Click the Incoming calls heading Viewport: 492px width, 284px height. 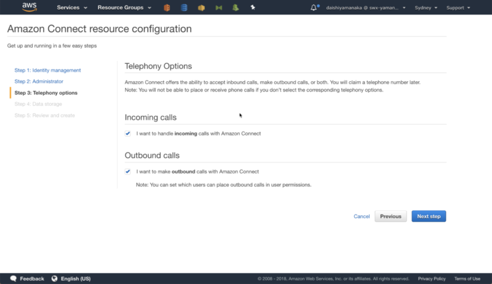coord(151,117)
